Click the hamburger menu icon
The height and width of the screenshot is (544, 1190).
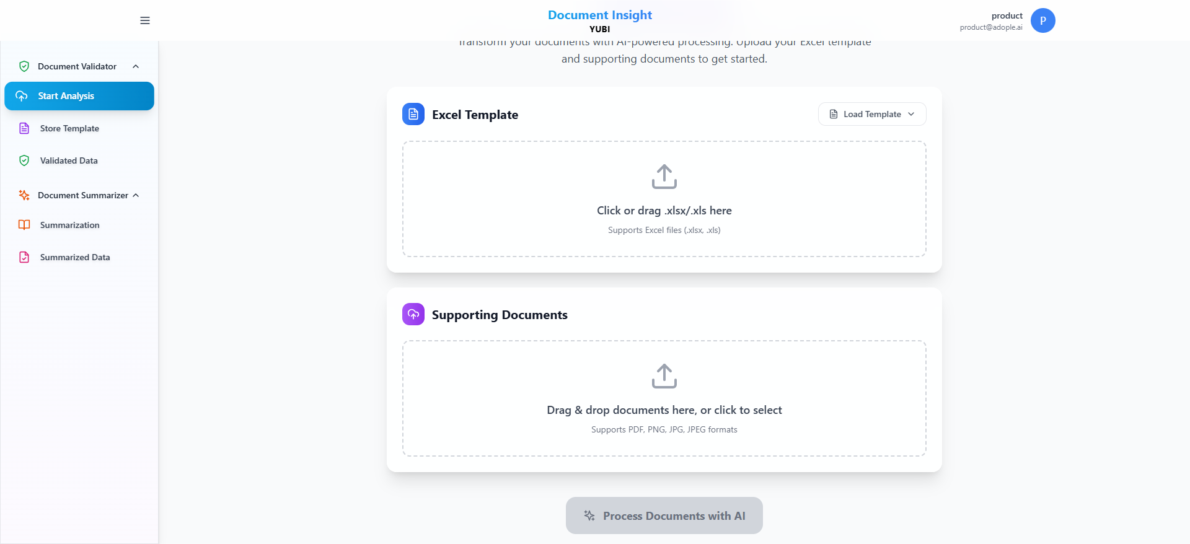click(145, 20)
